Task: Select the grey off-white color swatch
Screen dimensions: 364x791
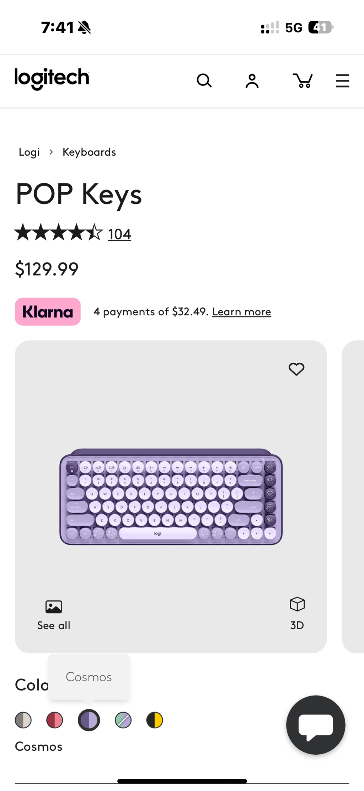Action: [23, 720]
